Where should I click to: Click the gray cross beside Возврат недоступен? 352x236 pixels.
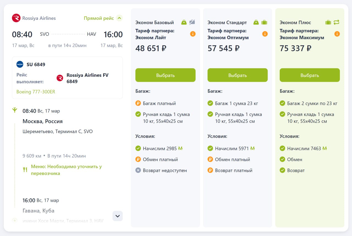click(x=138, y=170)
